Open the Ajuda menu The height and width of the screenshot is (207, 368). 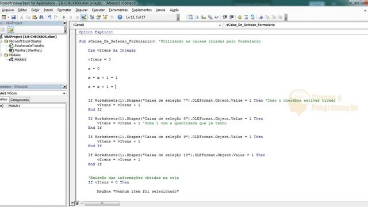click(x=174, y=10)
